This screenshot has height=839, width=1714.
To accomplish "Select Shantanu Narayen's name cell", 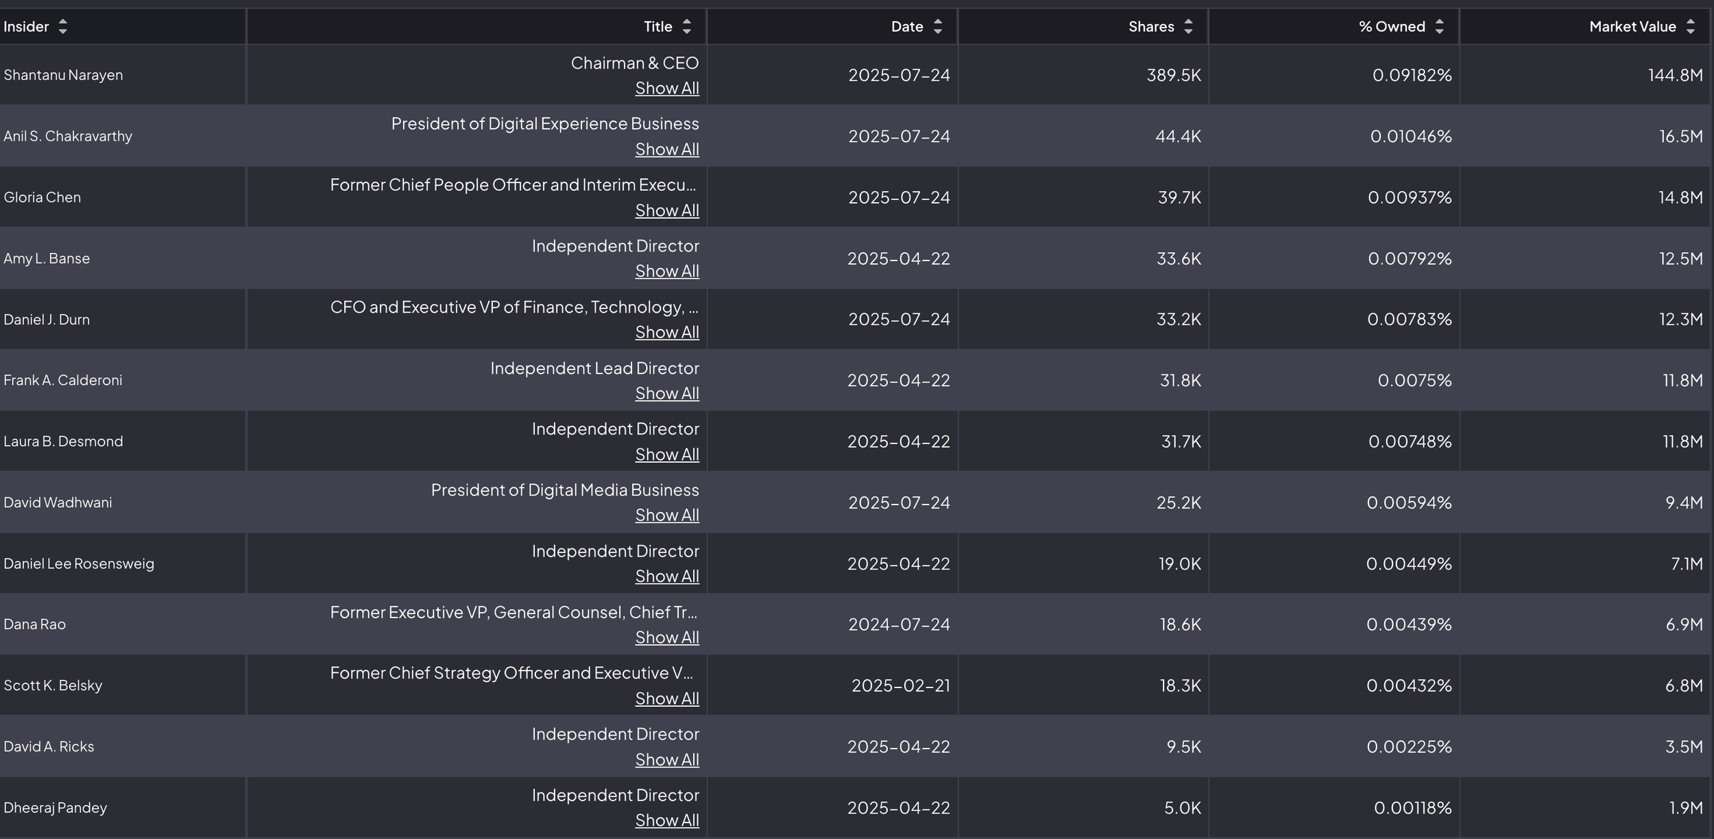I will (63, 75).
